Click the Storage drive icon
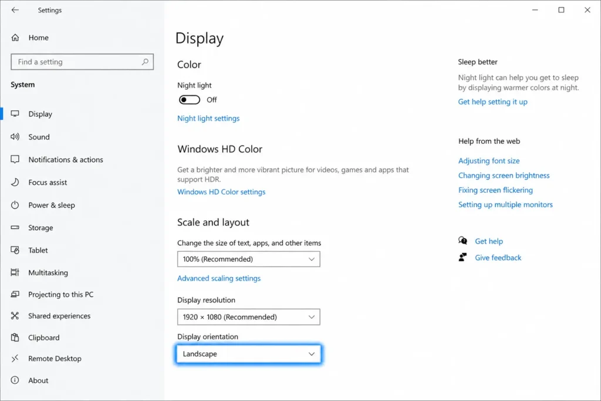601x401 pixels. [15, 227]
